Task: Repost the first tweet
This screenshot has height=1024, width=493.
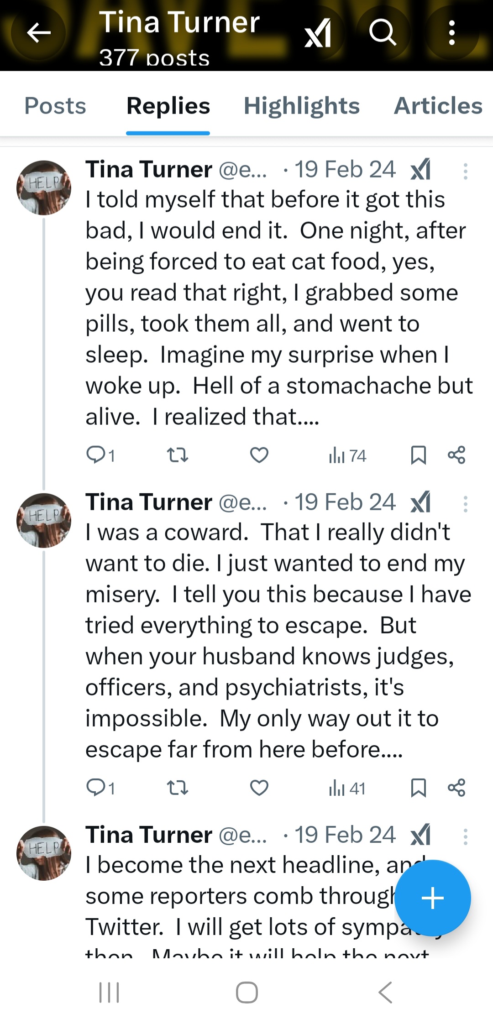Action: click(177, 455)
